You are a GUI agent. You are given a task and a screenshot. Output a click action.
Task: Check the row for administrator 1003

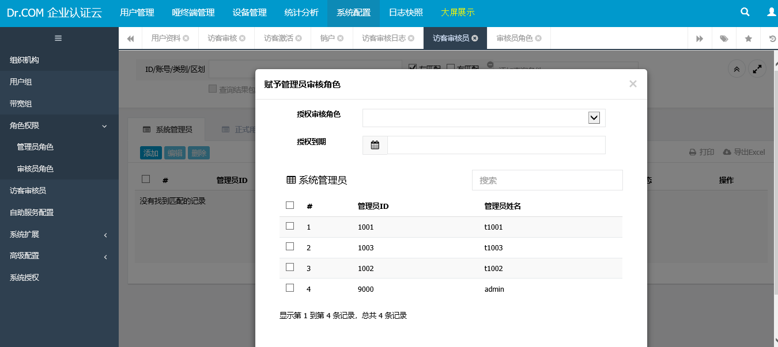pos(290,247)
